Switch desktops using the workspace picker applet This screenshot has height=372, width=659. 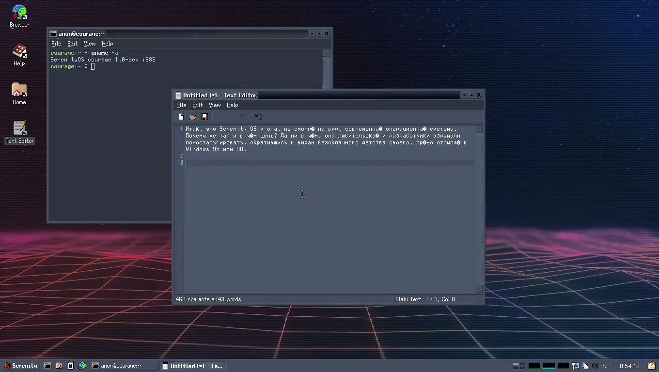coord(519,366)
